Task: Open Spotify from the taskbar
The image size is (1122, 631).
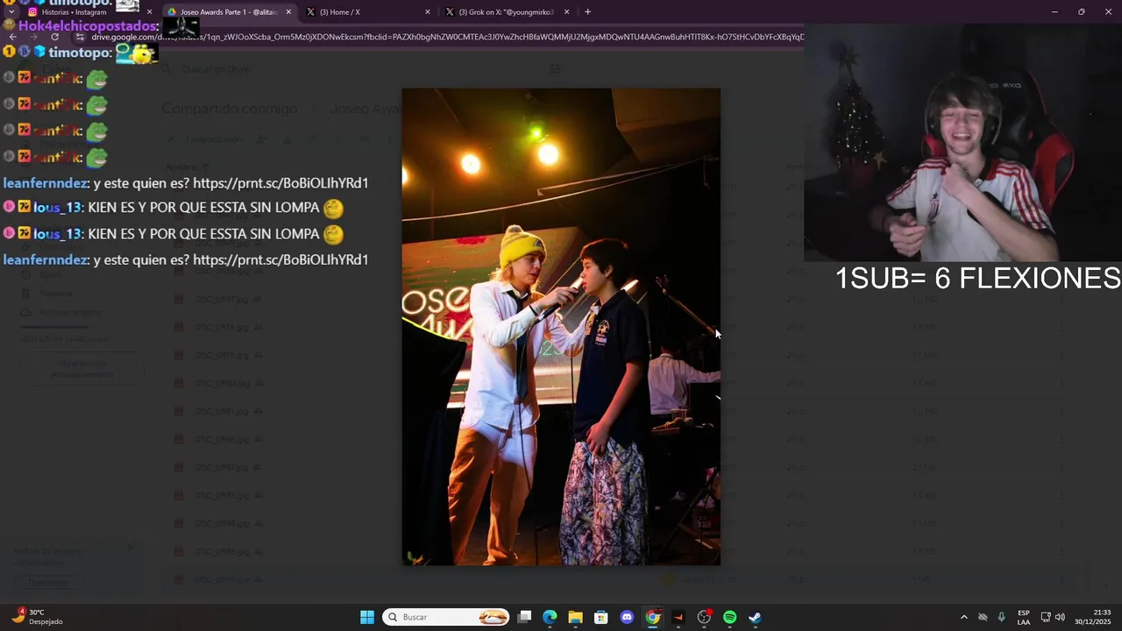Action: pyautogui.click(x=729, y=617)
